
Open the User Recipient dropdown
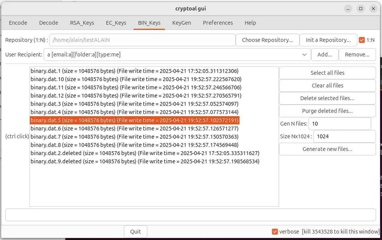click(x=304, y=54)
